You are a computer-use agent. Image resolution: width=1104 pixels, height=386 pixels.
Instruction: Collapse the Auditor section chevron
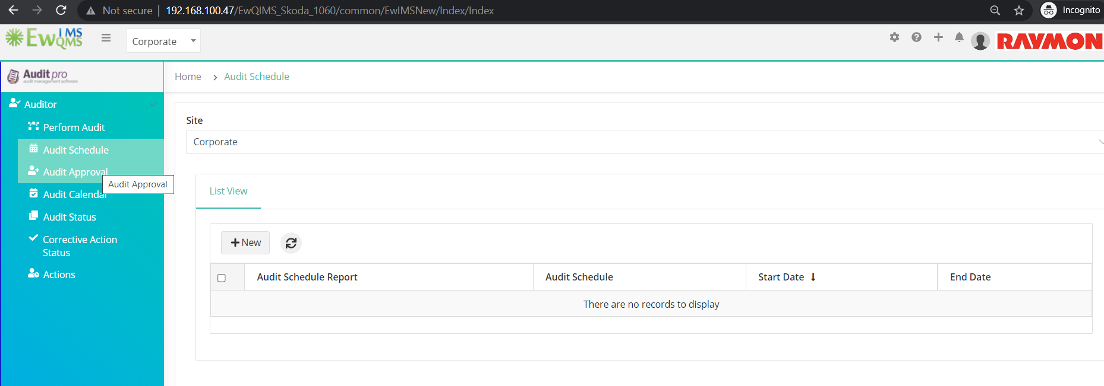153,104
